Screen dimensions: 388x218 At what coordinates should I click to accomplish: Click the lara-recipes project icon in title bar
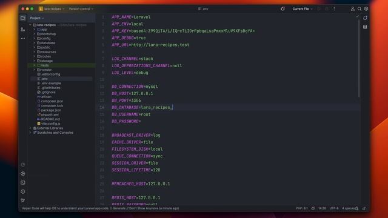click(41, 9)
